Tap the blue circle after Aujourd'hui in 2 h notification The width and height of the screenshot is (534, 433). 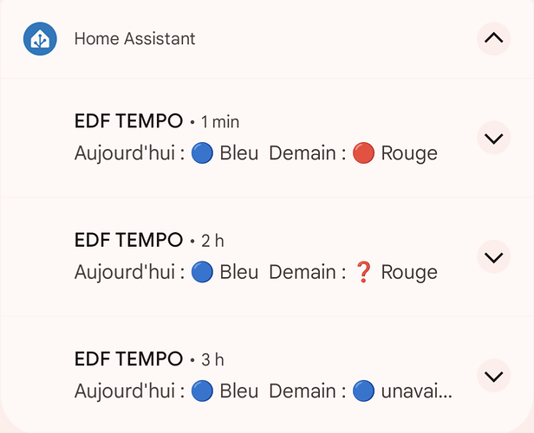pos(202,272)
